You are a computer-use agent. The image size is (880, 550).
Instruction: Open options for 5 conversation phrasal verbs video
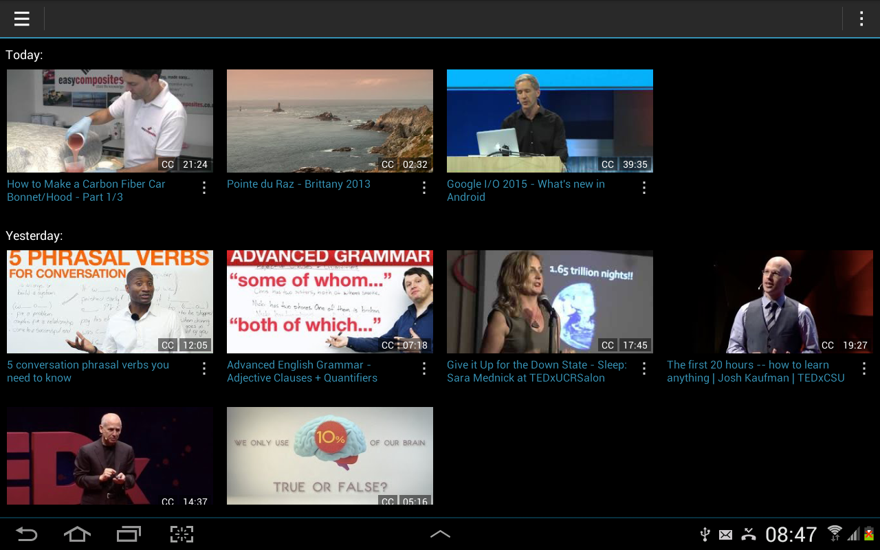(x=204, y=368)
